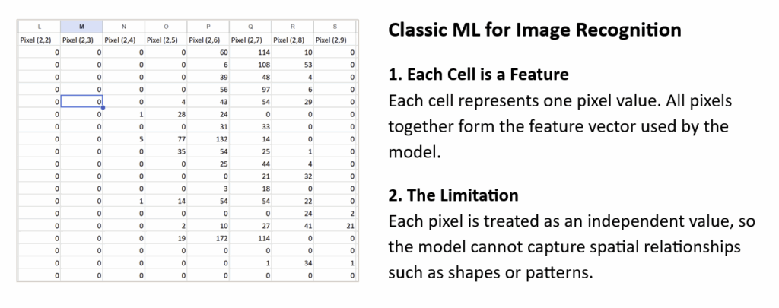The image size is (779, 308).
Task: Click column S header
Action: pos(335,27)
